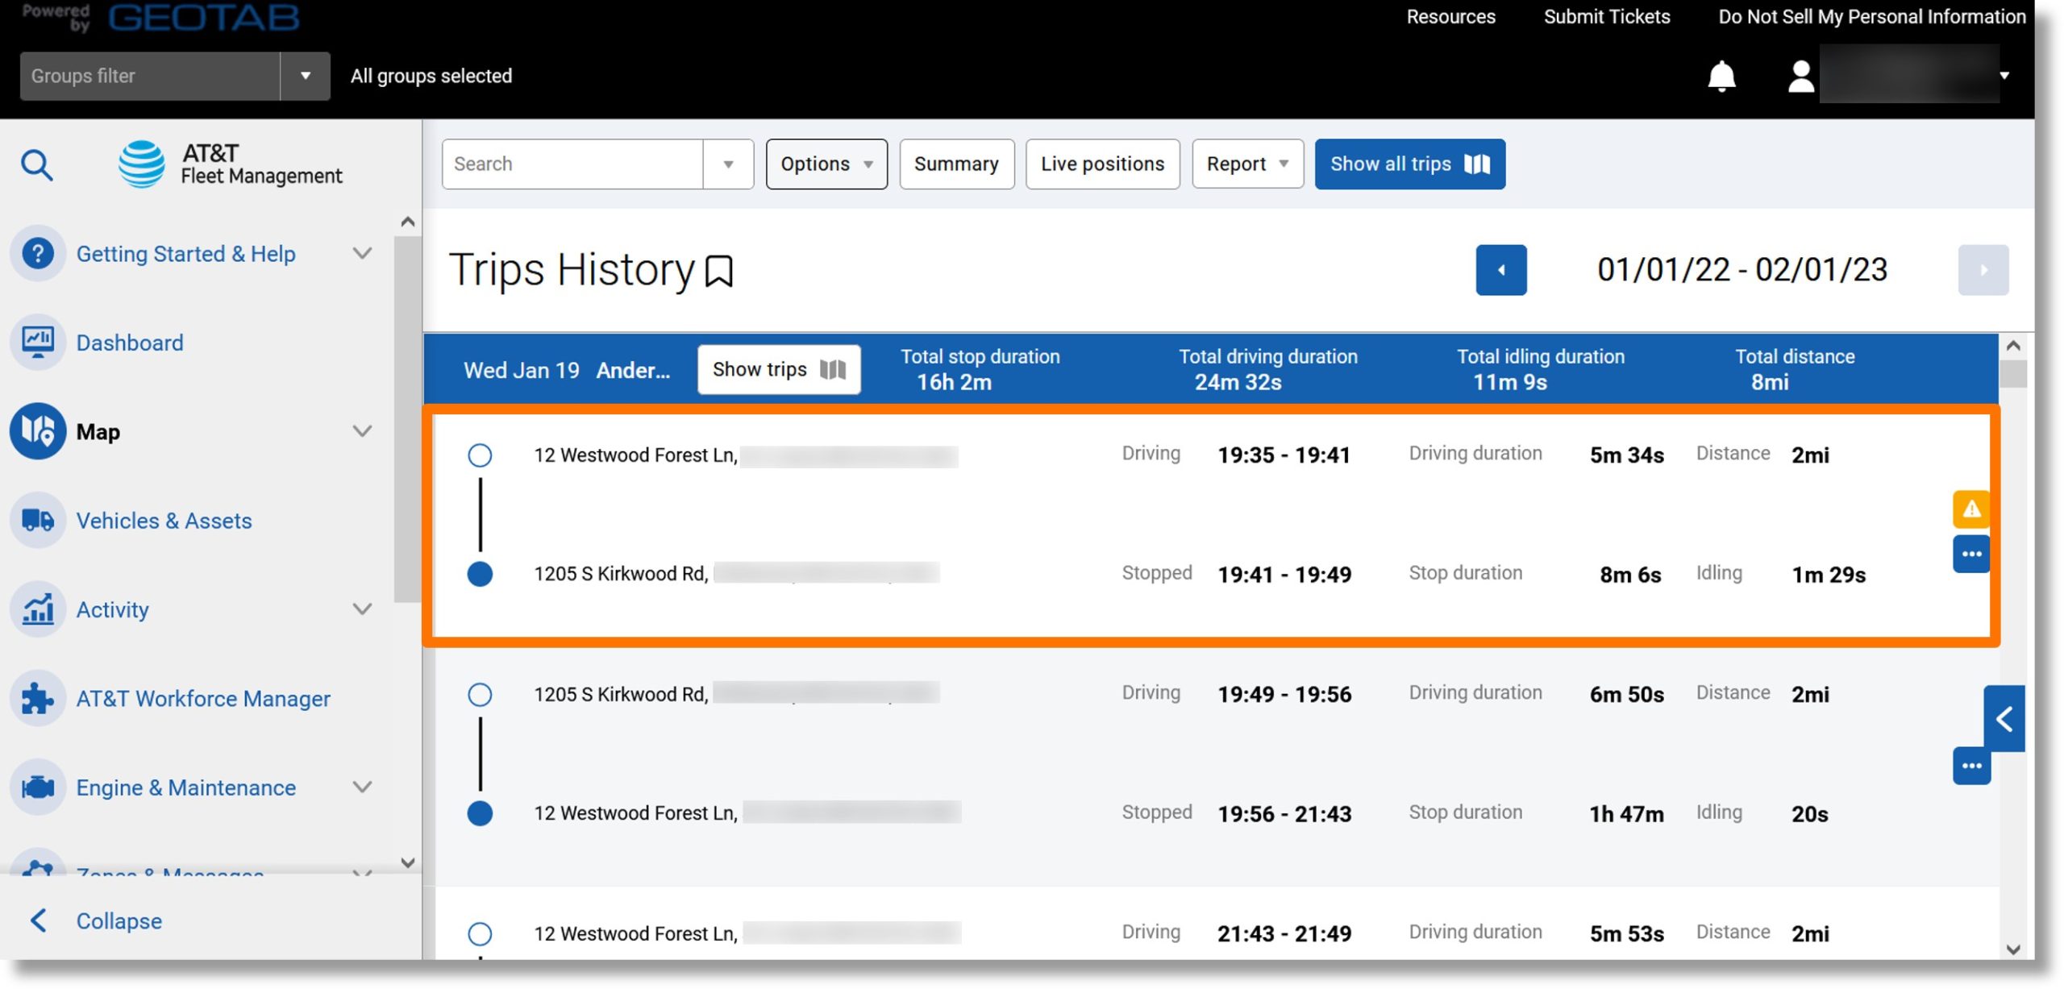Viewport: 2064px width, 989px height.
Task: Click the orange warning exception icon
Action: click(x=1971, y=509)
